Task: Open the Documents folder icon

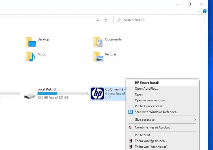Action: coord(98,42)
